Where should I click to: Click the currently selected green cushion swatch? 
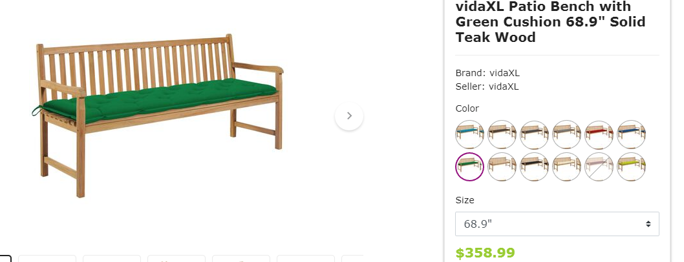point(470,166)
